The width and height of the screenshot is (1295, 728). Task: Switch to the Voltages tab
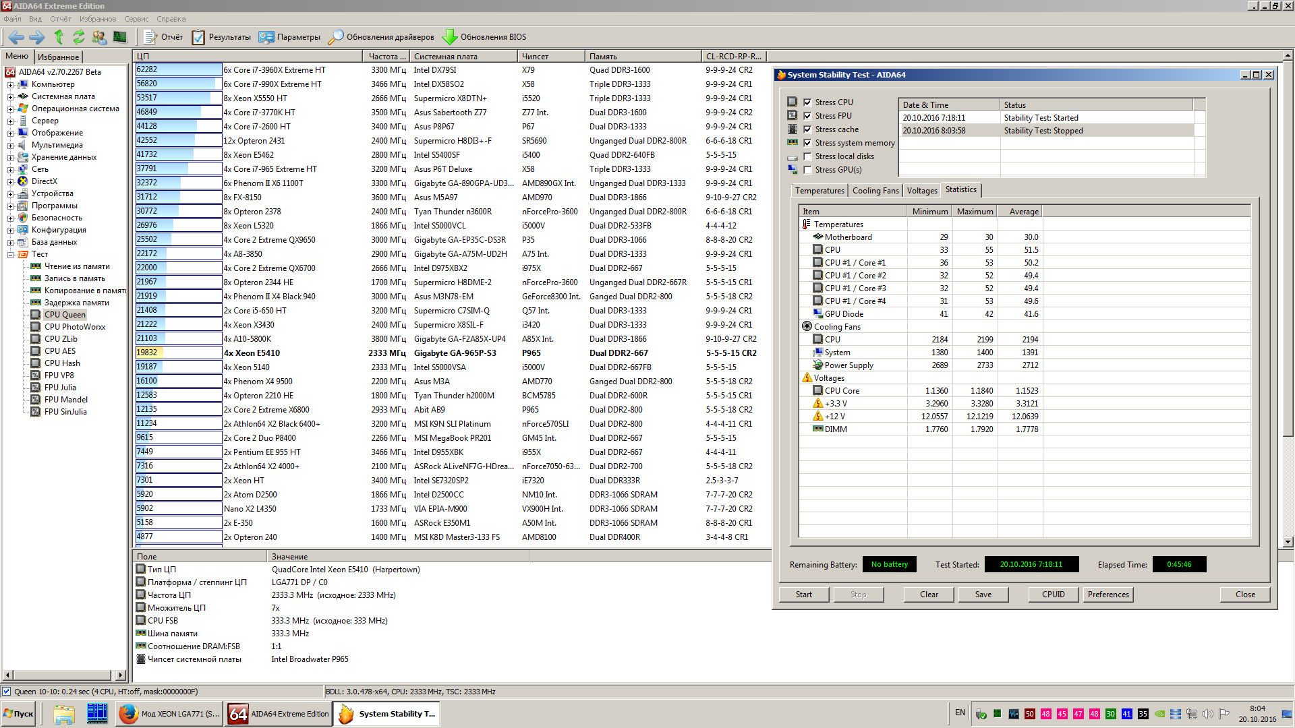(x=921, y=191)
